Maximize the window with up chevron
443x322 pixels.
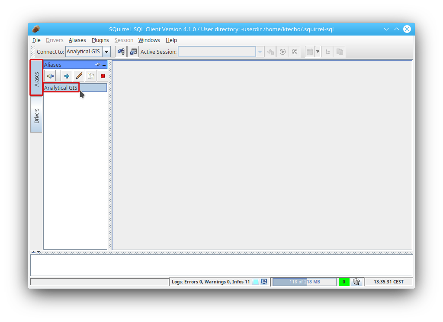397,29
